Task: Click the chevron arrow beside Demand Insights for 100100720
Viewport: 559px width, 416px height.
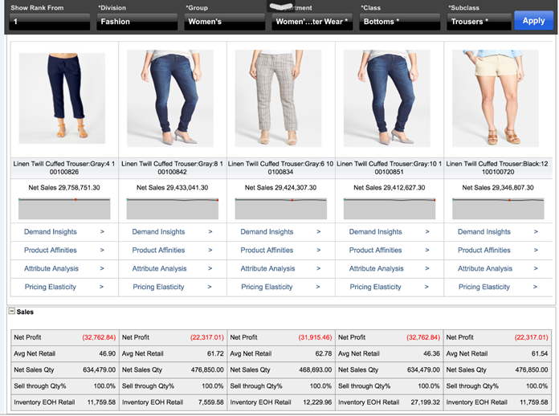Action: tap(536, 232)
